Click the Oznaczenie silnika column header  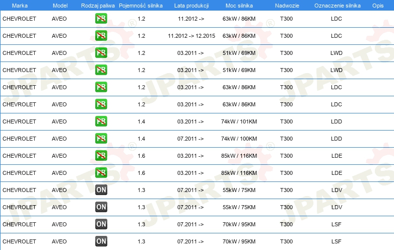(338, 6)
